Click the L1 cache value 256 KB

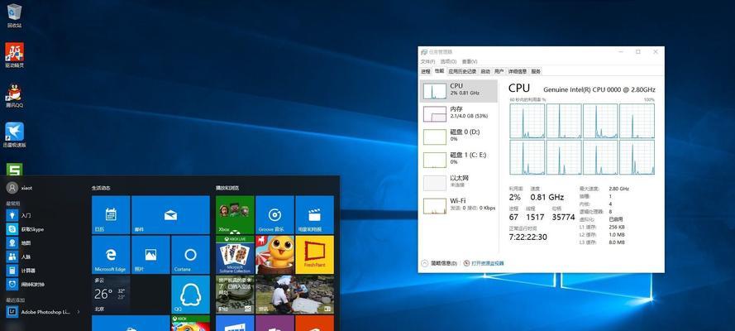[x=618, y=227]
